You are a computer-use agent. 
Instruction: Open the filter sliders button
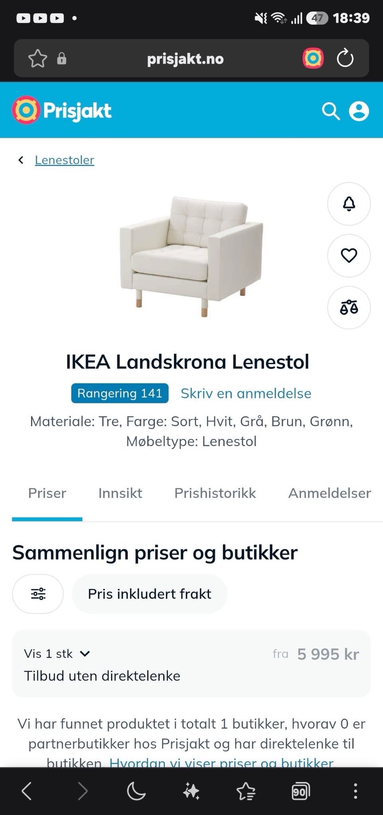tap(38, 594)
